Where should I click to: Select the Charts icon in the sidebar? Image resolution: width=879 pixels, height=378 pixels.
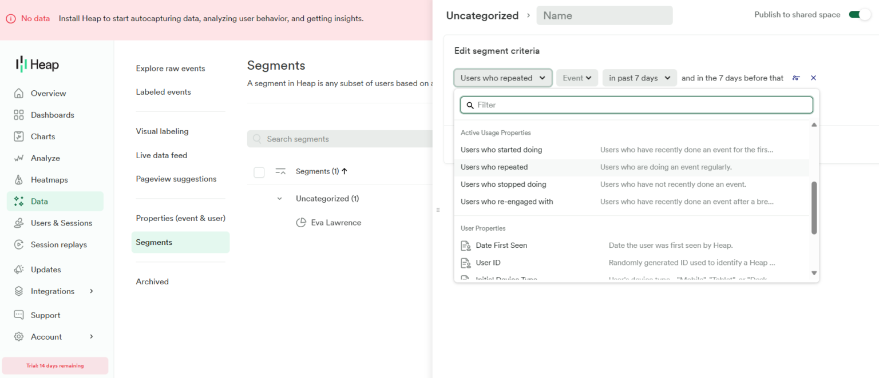18,136
